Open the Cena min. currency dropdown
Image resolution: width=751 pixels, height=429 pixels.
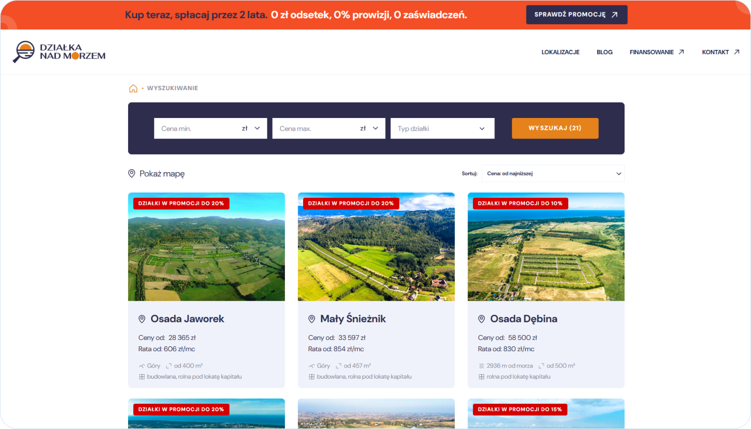coord(251,129)
